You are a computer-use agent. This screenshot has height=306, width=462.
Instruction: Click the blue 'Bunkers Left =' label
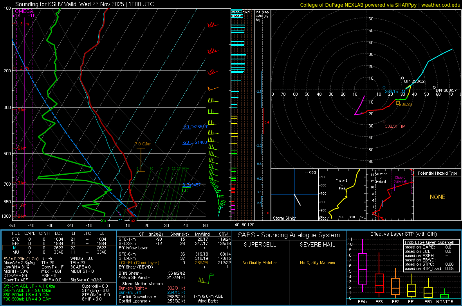[132, 292]
